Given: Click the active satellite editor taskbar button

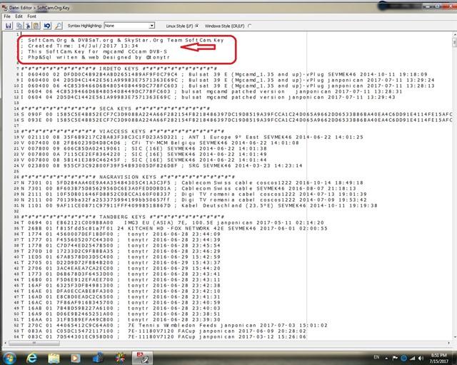Looking at the screenshot, I should [142, 358].
